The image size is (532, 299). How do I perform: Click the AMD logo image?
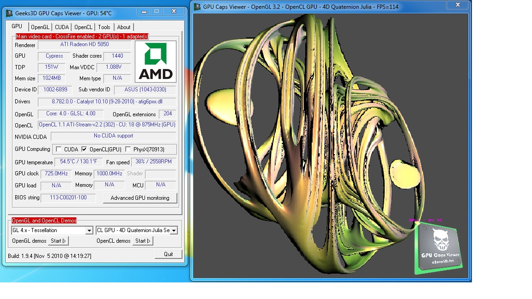(x=155, y=62)
